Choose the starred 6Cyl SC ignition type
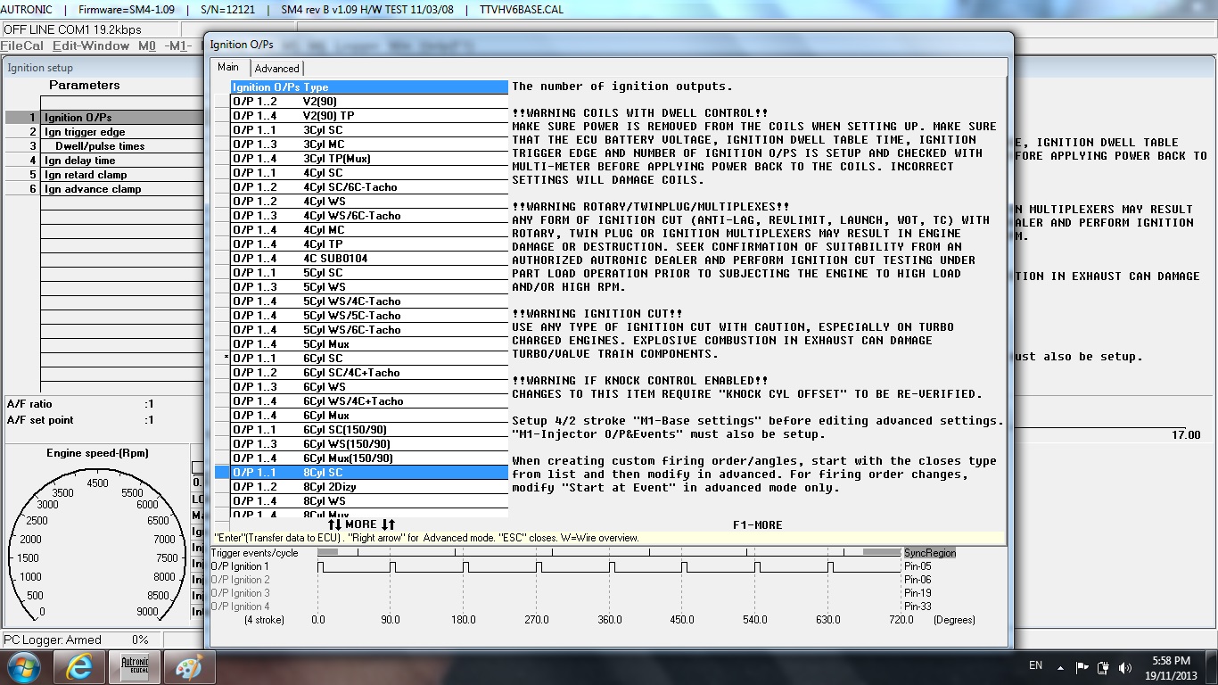Screen dimensions: 1218x685 point(369,359)
